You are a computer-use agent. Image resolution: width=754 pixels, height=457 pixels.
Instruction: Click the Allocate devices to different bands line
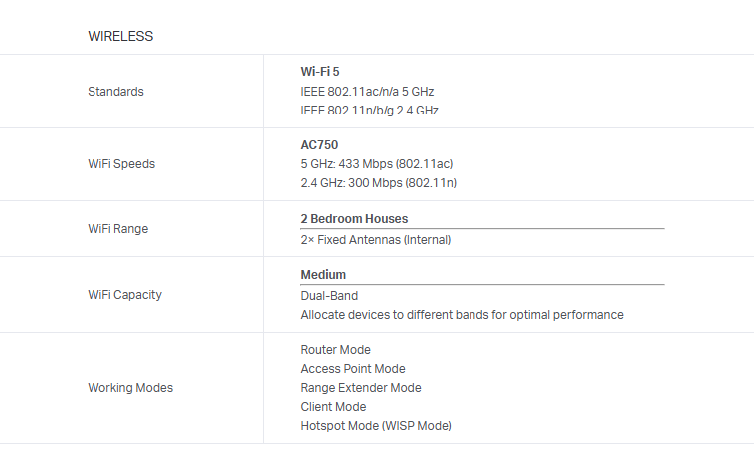point(462,315)
